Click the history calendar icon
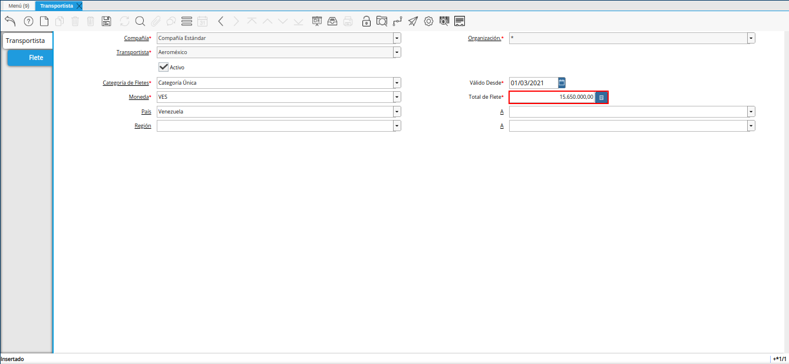789x364 pixels. (202, 21)
